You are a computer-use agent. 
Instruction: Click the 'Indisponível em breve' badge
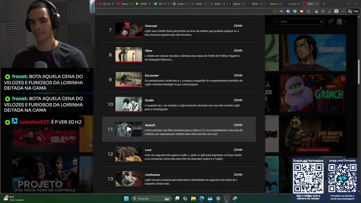(313, 150)
